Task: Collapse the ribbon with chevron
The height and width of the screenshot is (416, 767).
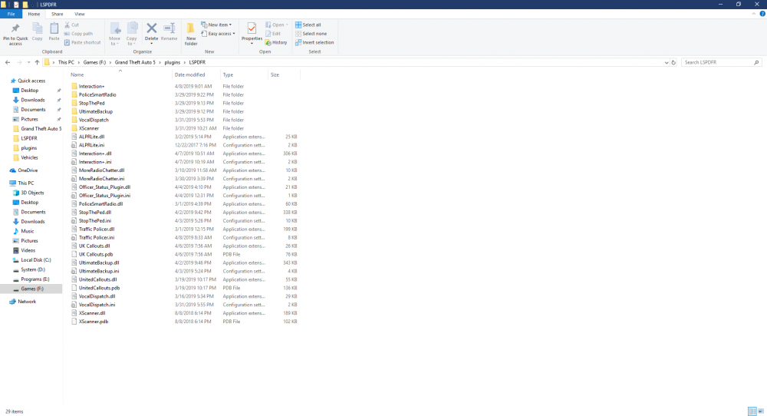Action: 753,14
